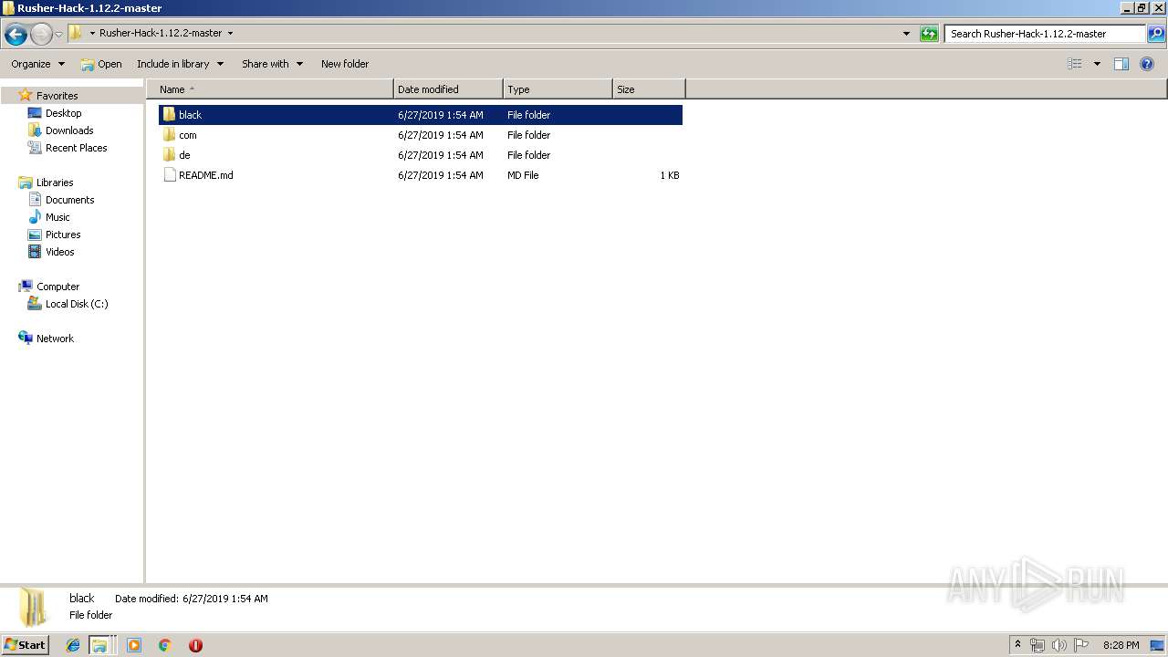This screenshot has width=1168, height=657.
Task: Click the large black folder details icon
Action: 34,608
